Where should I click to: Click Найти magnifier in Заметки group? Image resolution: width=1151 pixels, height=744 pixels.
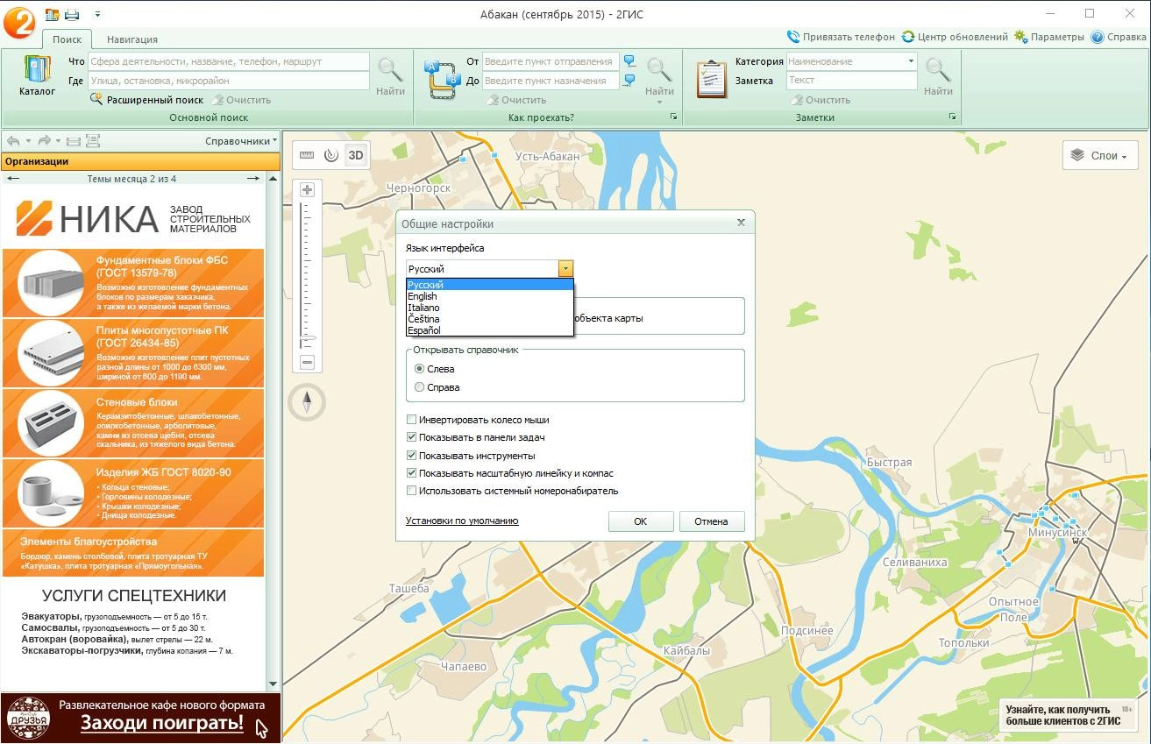point(938,69)
